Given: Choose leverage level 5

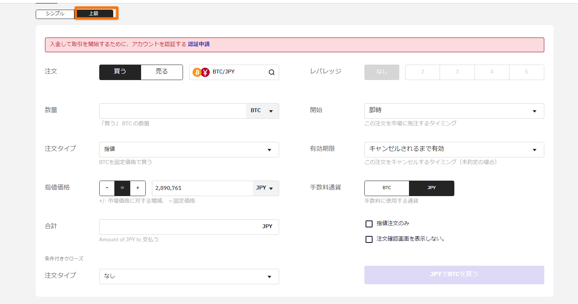Looking at the screenshot, I should click(x=526, y=72).
